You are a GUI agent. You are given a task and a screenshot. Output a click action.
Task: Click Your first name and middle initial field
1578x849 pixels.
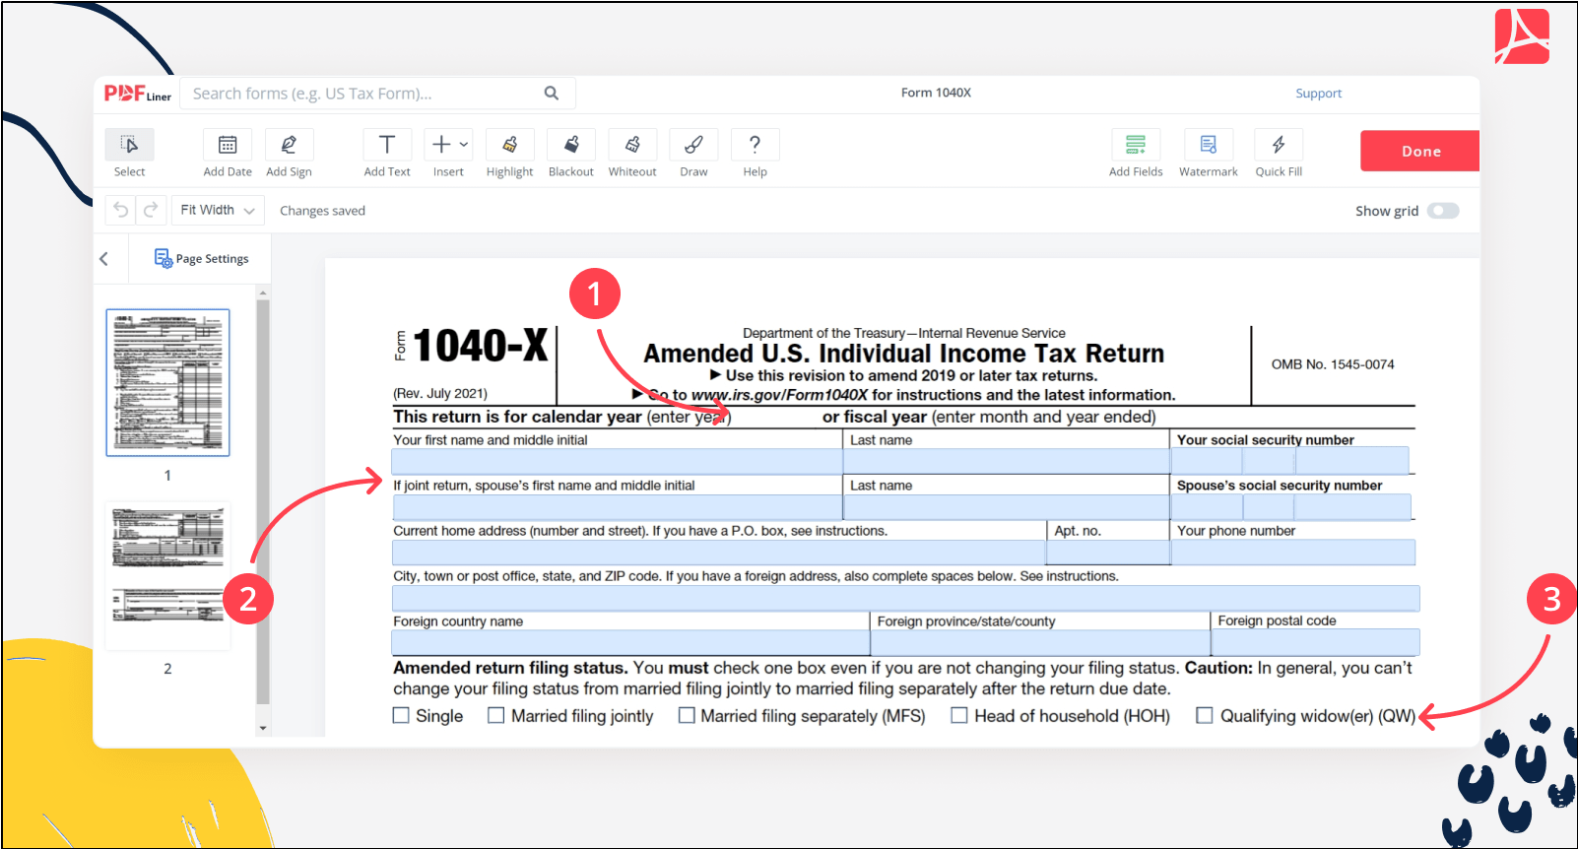click(x=617, y=462)
